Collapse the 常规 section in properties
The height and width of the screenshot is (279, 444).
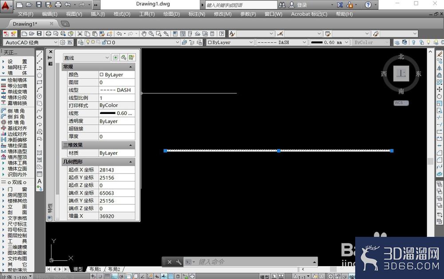pos(131,67)
